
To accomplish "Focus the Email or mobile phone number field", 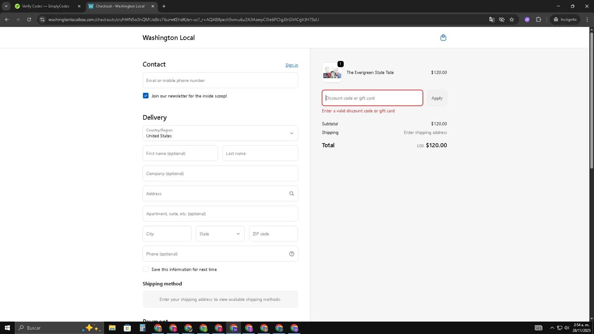I will (x=220, y=80).
